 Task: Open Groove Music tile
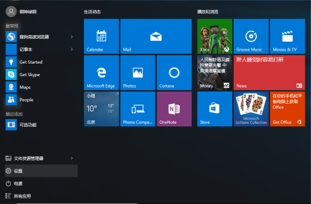click(251, 36)
